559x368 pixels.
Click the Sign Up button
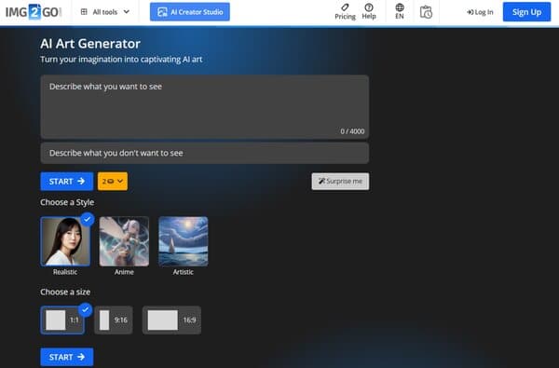click(x=526, y=12)
